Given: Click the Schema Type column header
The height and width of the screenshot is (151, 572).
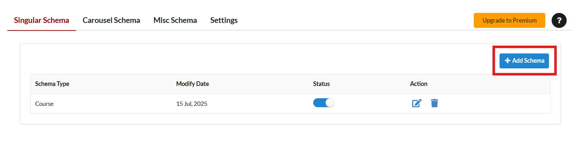Looking at the screenshot, I should (52, 84).
